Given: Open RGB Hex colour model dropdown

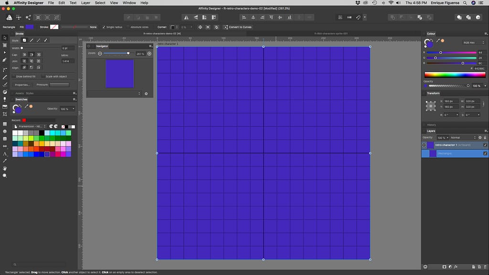Looking at the screenshot, I should click(474, 42).
